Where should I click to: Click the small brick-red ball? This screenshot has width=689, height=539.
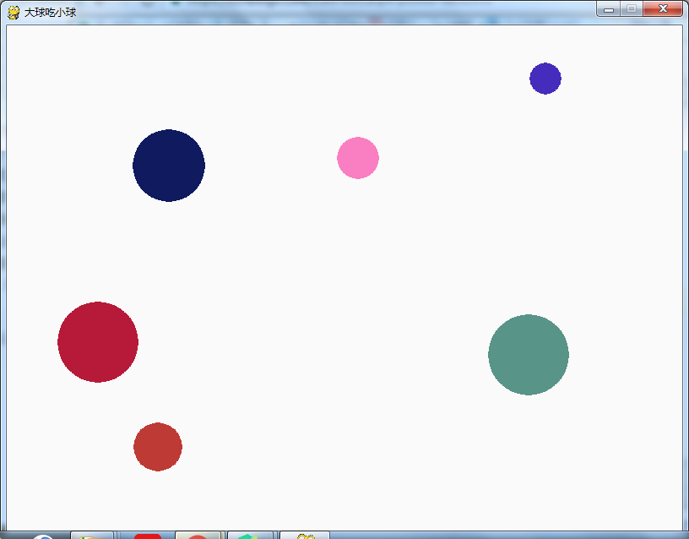(x=158, y=447)
